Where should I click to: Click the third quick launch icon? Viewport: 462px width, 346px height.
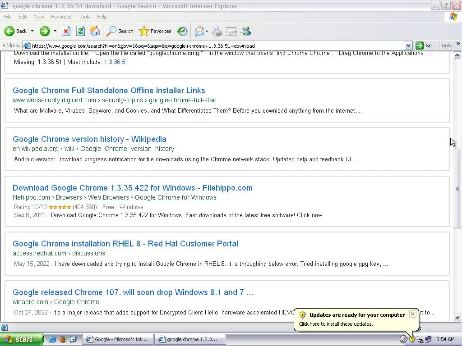[x=73, y=339]
